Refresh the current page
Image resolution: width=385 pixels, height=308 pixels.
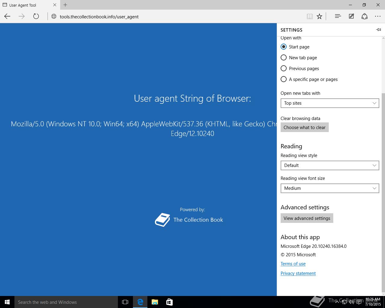[x=36, y=17]
